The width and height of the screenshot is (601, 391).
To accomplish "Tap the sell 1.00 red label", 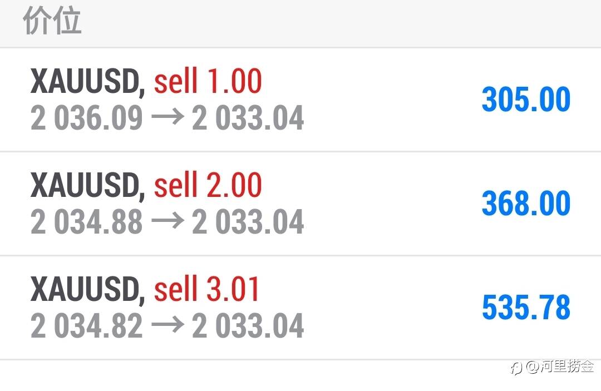I will [x=208, y=81].
